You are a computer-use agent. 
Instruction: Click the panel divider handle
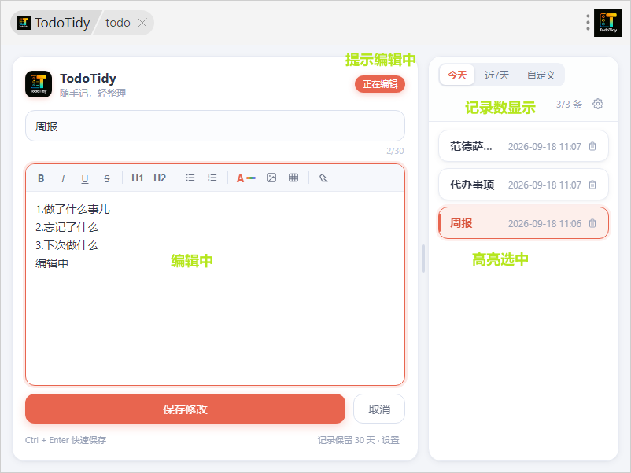tap(423, 258)
